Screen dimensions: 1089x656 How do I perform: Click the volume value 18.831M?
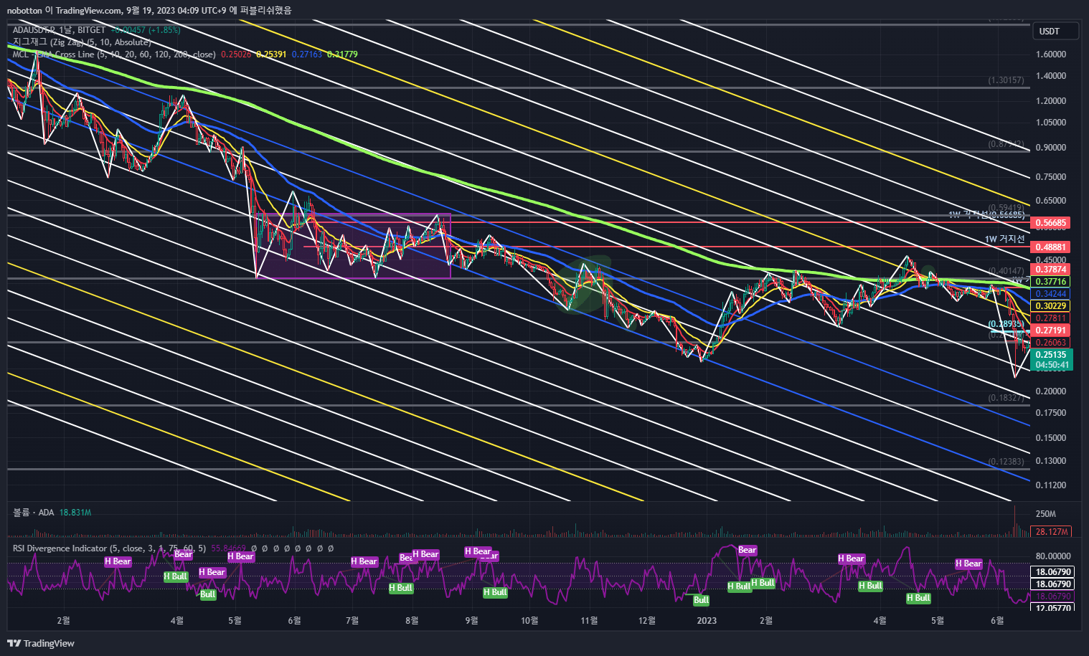(x=75, y=513)
